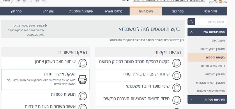The image size is (235, 109).
Task: Click the printer icon in top toolbar
Action: tap(37, 1)
